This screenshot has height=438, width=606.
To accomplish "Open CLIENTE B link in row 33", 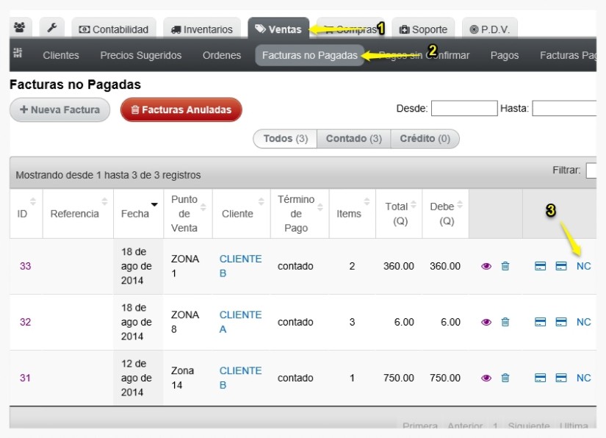I will pos(240,266).
